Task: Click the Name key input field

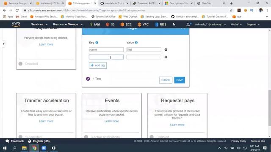Action: (106, 50)
